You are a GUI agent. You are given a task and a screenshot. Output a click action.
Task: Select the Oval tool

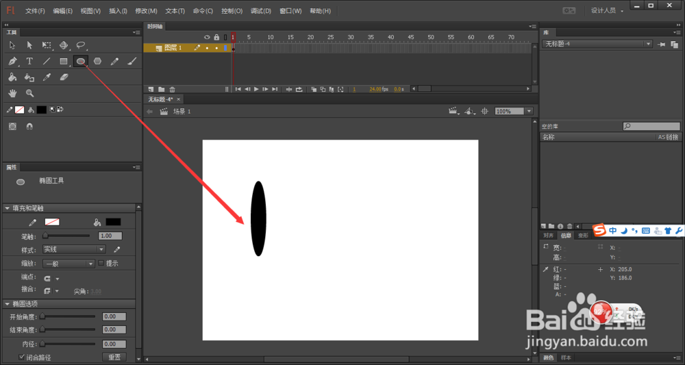click(81, 62)
